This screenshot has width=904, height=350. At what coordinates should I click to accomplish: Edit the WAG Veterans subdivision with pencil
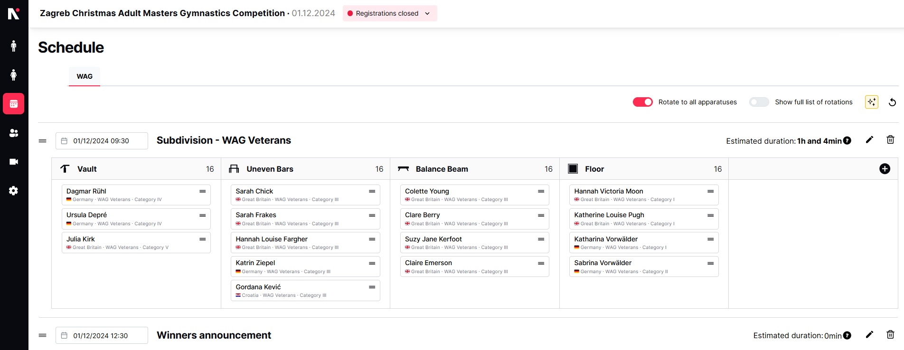[x=869, y=140]
